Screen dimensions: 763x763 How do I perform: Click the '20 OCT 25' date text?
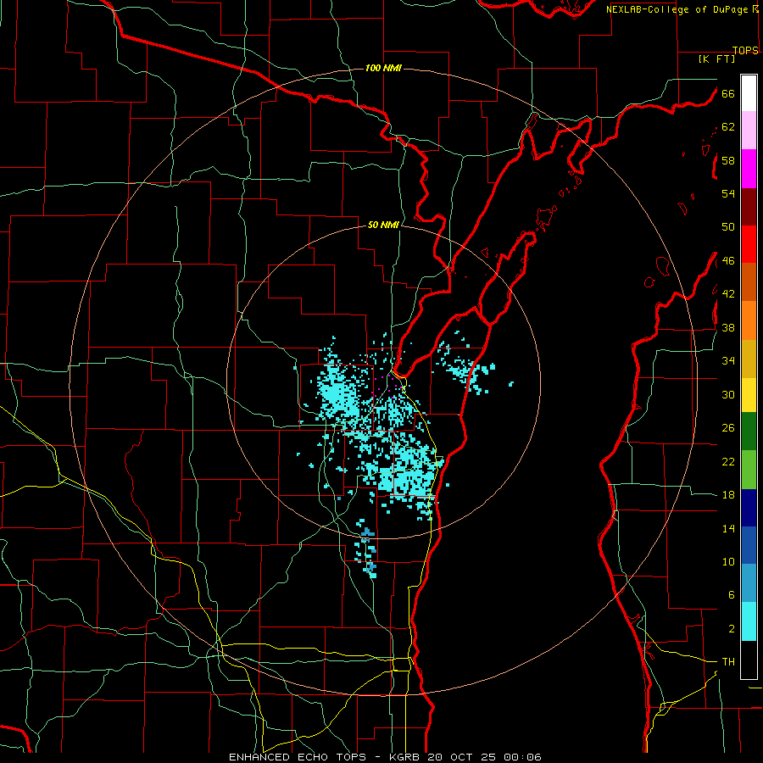(x=464, y=757)
